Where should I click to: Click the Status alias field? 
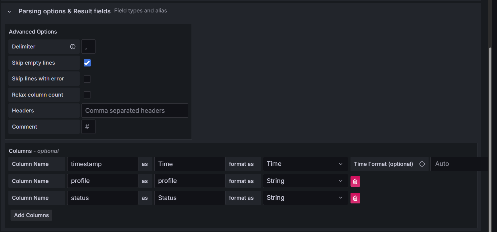pos(190,198)
